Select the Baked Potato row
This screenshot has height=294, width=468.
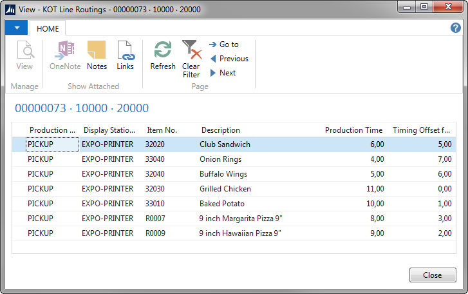tap(222, 204)
